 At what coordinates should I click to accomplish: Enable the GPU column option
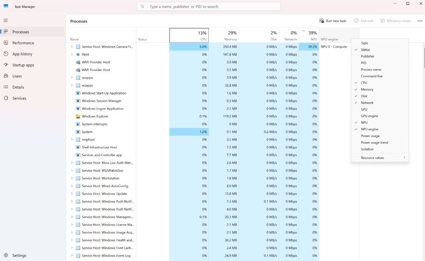click(x=380, y=110)
